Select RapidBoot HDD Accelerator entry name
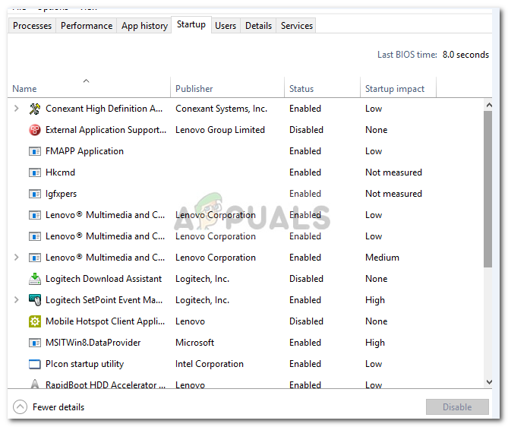 coord(106,385)
